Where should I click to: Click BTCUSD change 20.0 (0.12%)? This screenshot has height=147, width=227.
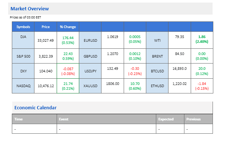[x=202, y=71]
